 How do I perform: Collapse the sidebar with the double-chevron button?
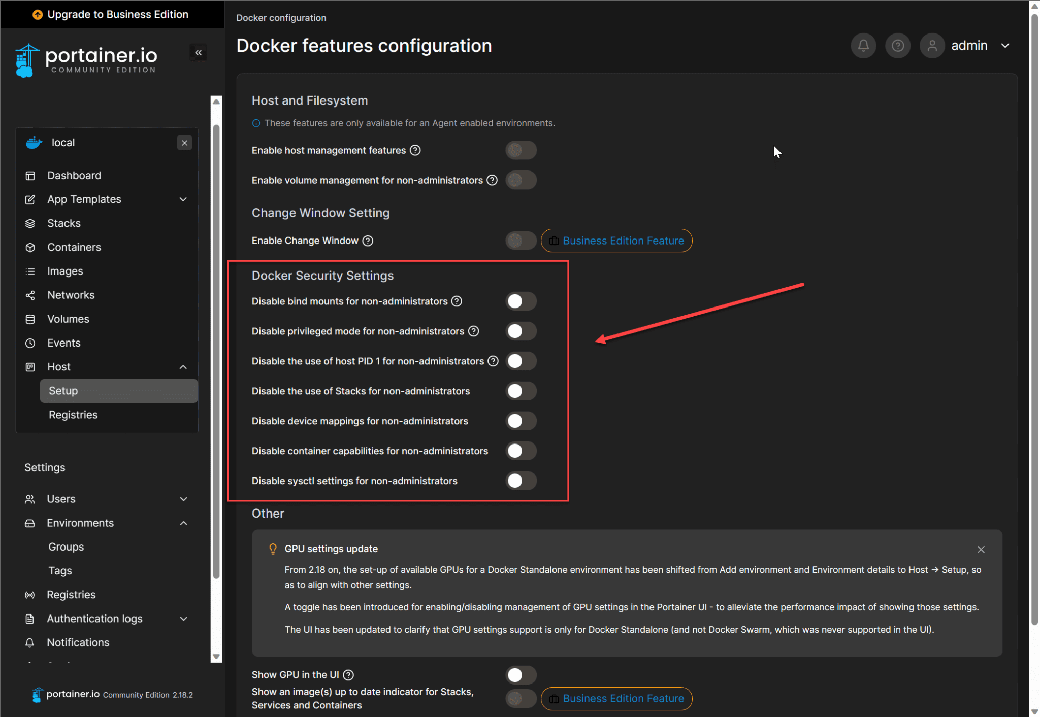(x=199, y=52)
